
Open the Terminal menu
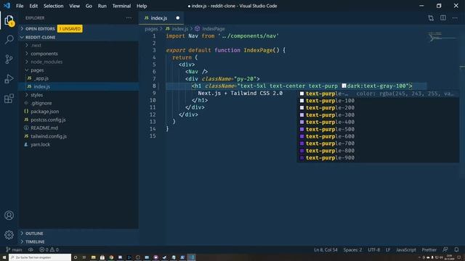[121, 6]
